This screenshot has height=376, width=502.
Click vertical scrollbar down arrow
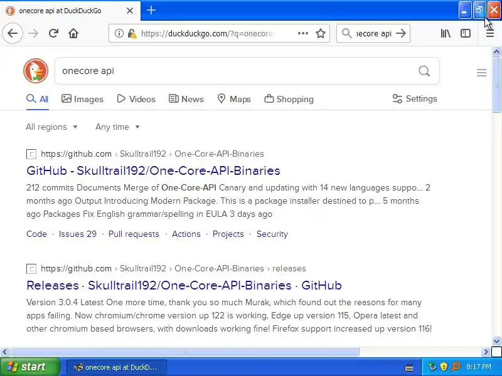496,341
